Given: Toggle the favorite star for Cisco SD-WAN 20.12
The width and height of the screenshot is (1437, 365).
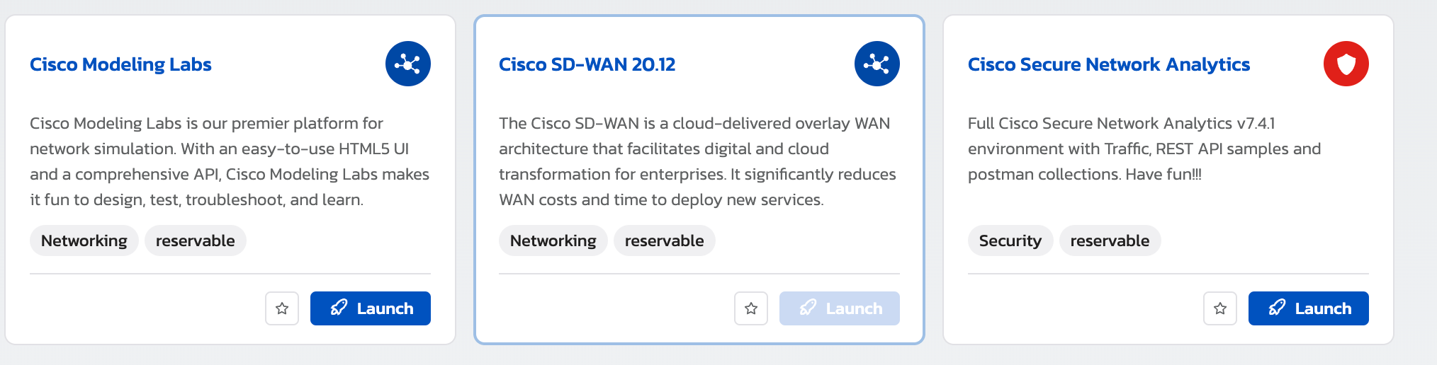Looking at the screenshot, I should 751,308.
